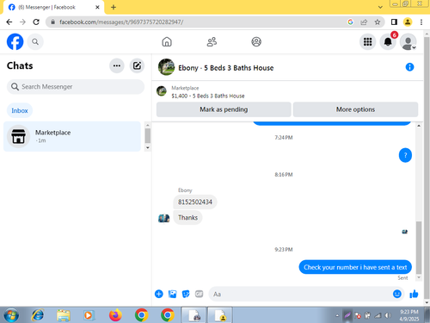Screen dimensions: 430x323
Task: Click the volume speaker tray icon
Action: [388, 315]
